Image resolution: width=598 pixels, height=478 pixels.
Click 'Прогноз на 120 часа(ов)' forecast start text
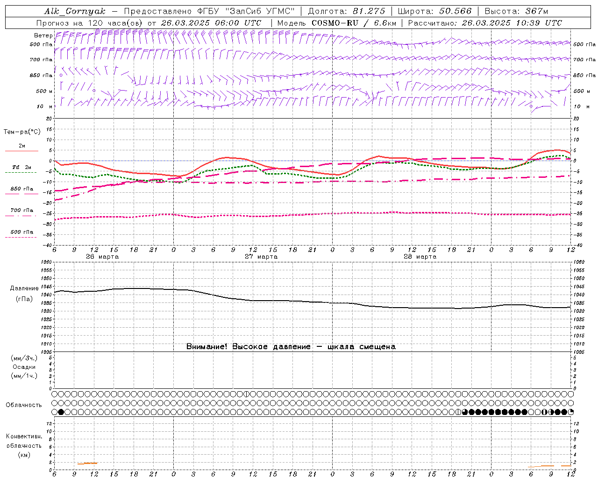pos(90,23)
